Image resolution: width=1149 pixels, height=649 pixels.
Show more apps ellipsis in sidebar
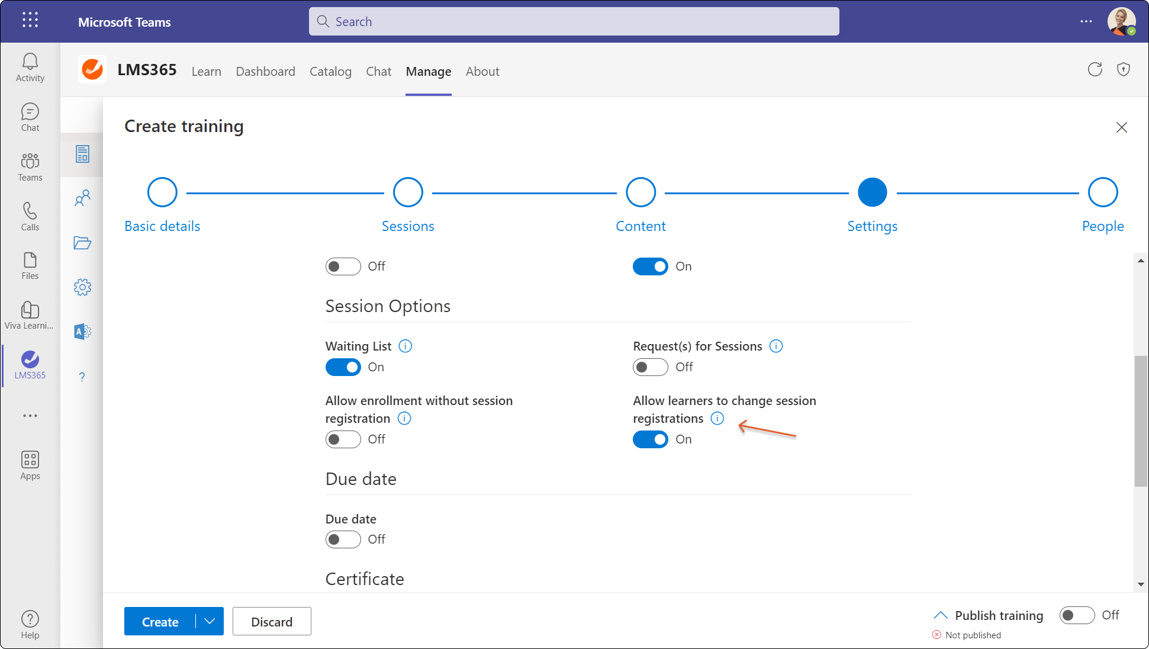[x=30, y=416]
